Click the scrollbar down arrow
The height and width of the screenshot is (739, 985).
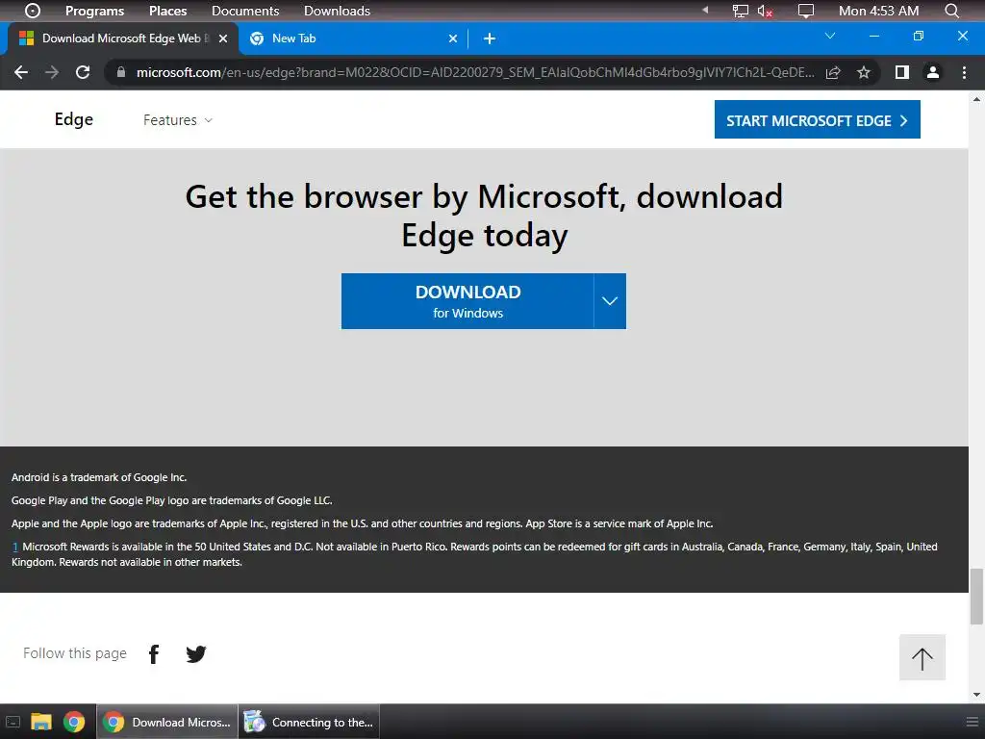976,695
